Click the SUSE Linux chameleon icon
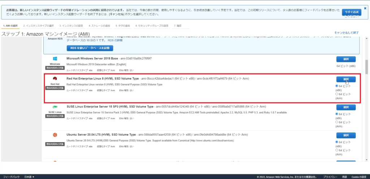The image size is (370, 179). pos(55,107)
